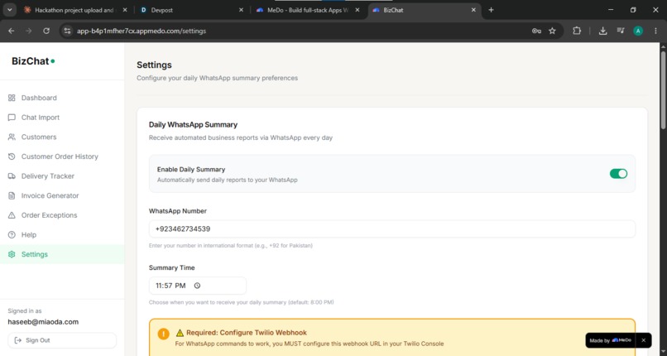Close the MeDo browser tab

tap(357, 10)
